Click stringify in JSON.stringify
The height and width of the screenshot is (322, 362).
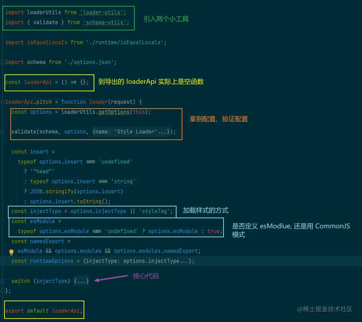click(x=59, y=191)
